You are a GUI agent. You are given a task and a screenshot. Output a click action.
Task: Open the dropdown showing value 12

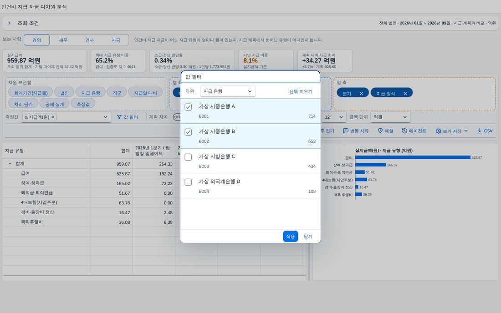[x=333, y=117]
